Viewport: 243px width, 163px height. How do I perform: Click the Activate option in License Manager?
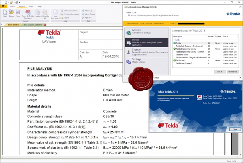coord(147,33)
